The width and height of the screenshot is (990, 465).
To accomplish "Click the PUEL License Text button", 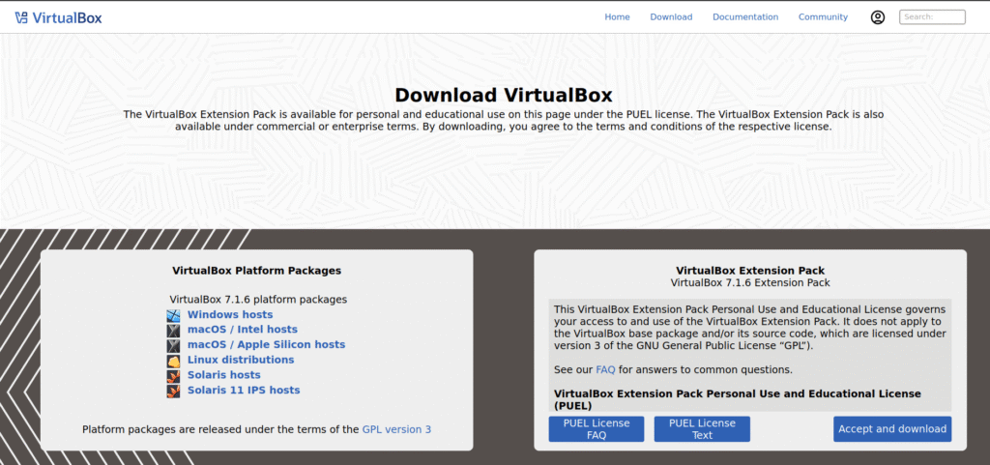I will [702, 429].
